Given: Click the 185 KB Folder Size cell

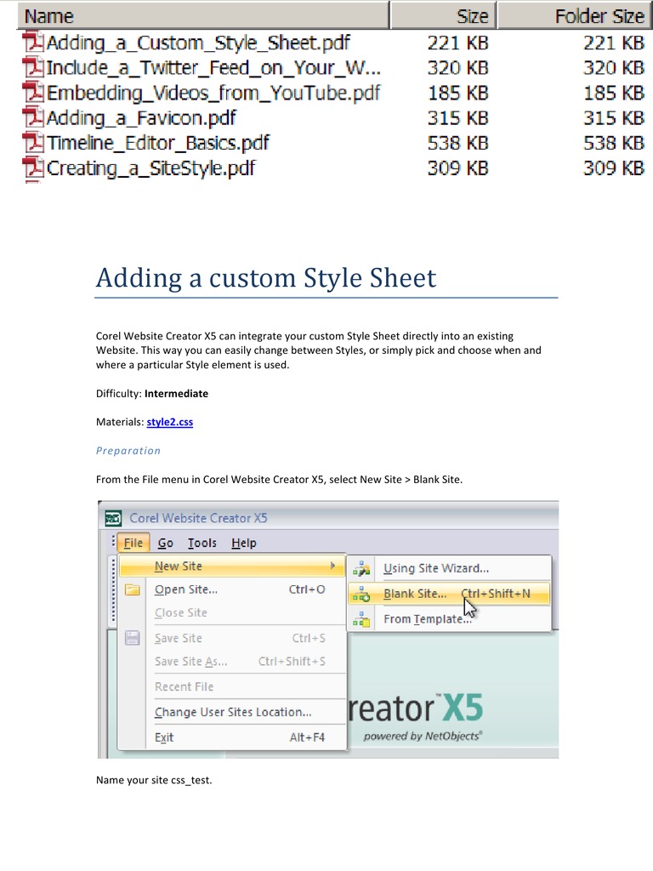Looking at the screenshot, I should point(614,94).
